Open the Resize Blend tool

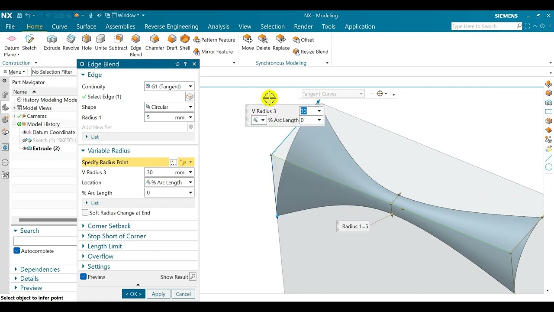pyautogui.click(x=310, y=52)
